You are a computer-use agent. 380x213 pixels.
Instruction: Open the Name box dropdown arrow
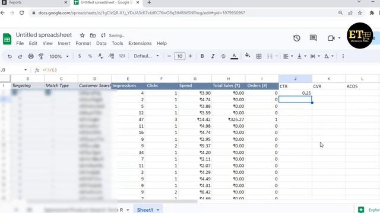(26, 70)
